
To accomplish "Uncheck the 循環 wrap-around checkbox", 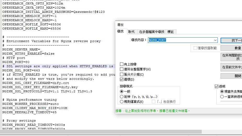I will [122, 80].
